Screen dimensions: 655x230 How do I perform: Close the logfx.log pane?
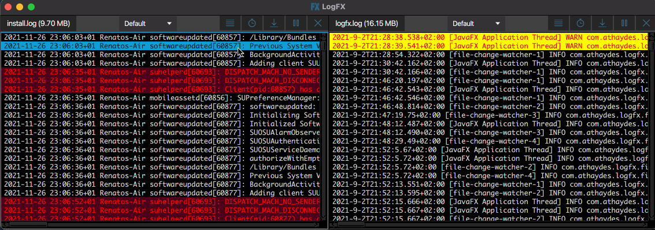tap(646, 23)
